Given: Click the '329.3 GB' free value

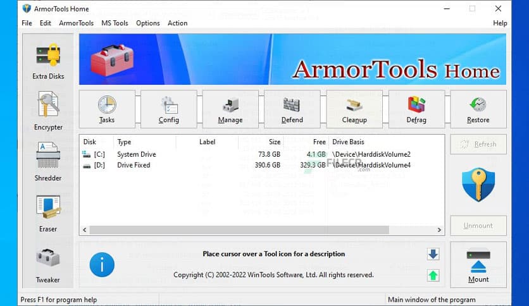Looking at the screenshot, I should [x=313, y=165].
